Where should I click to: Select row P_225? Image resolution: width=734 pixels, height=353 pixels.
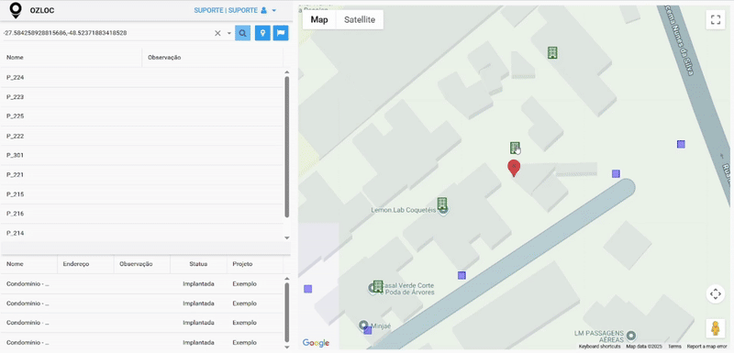pos(142,116)
